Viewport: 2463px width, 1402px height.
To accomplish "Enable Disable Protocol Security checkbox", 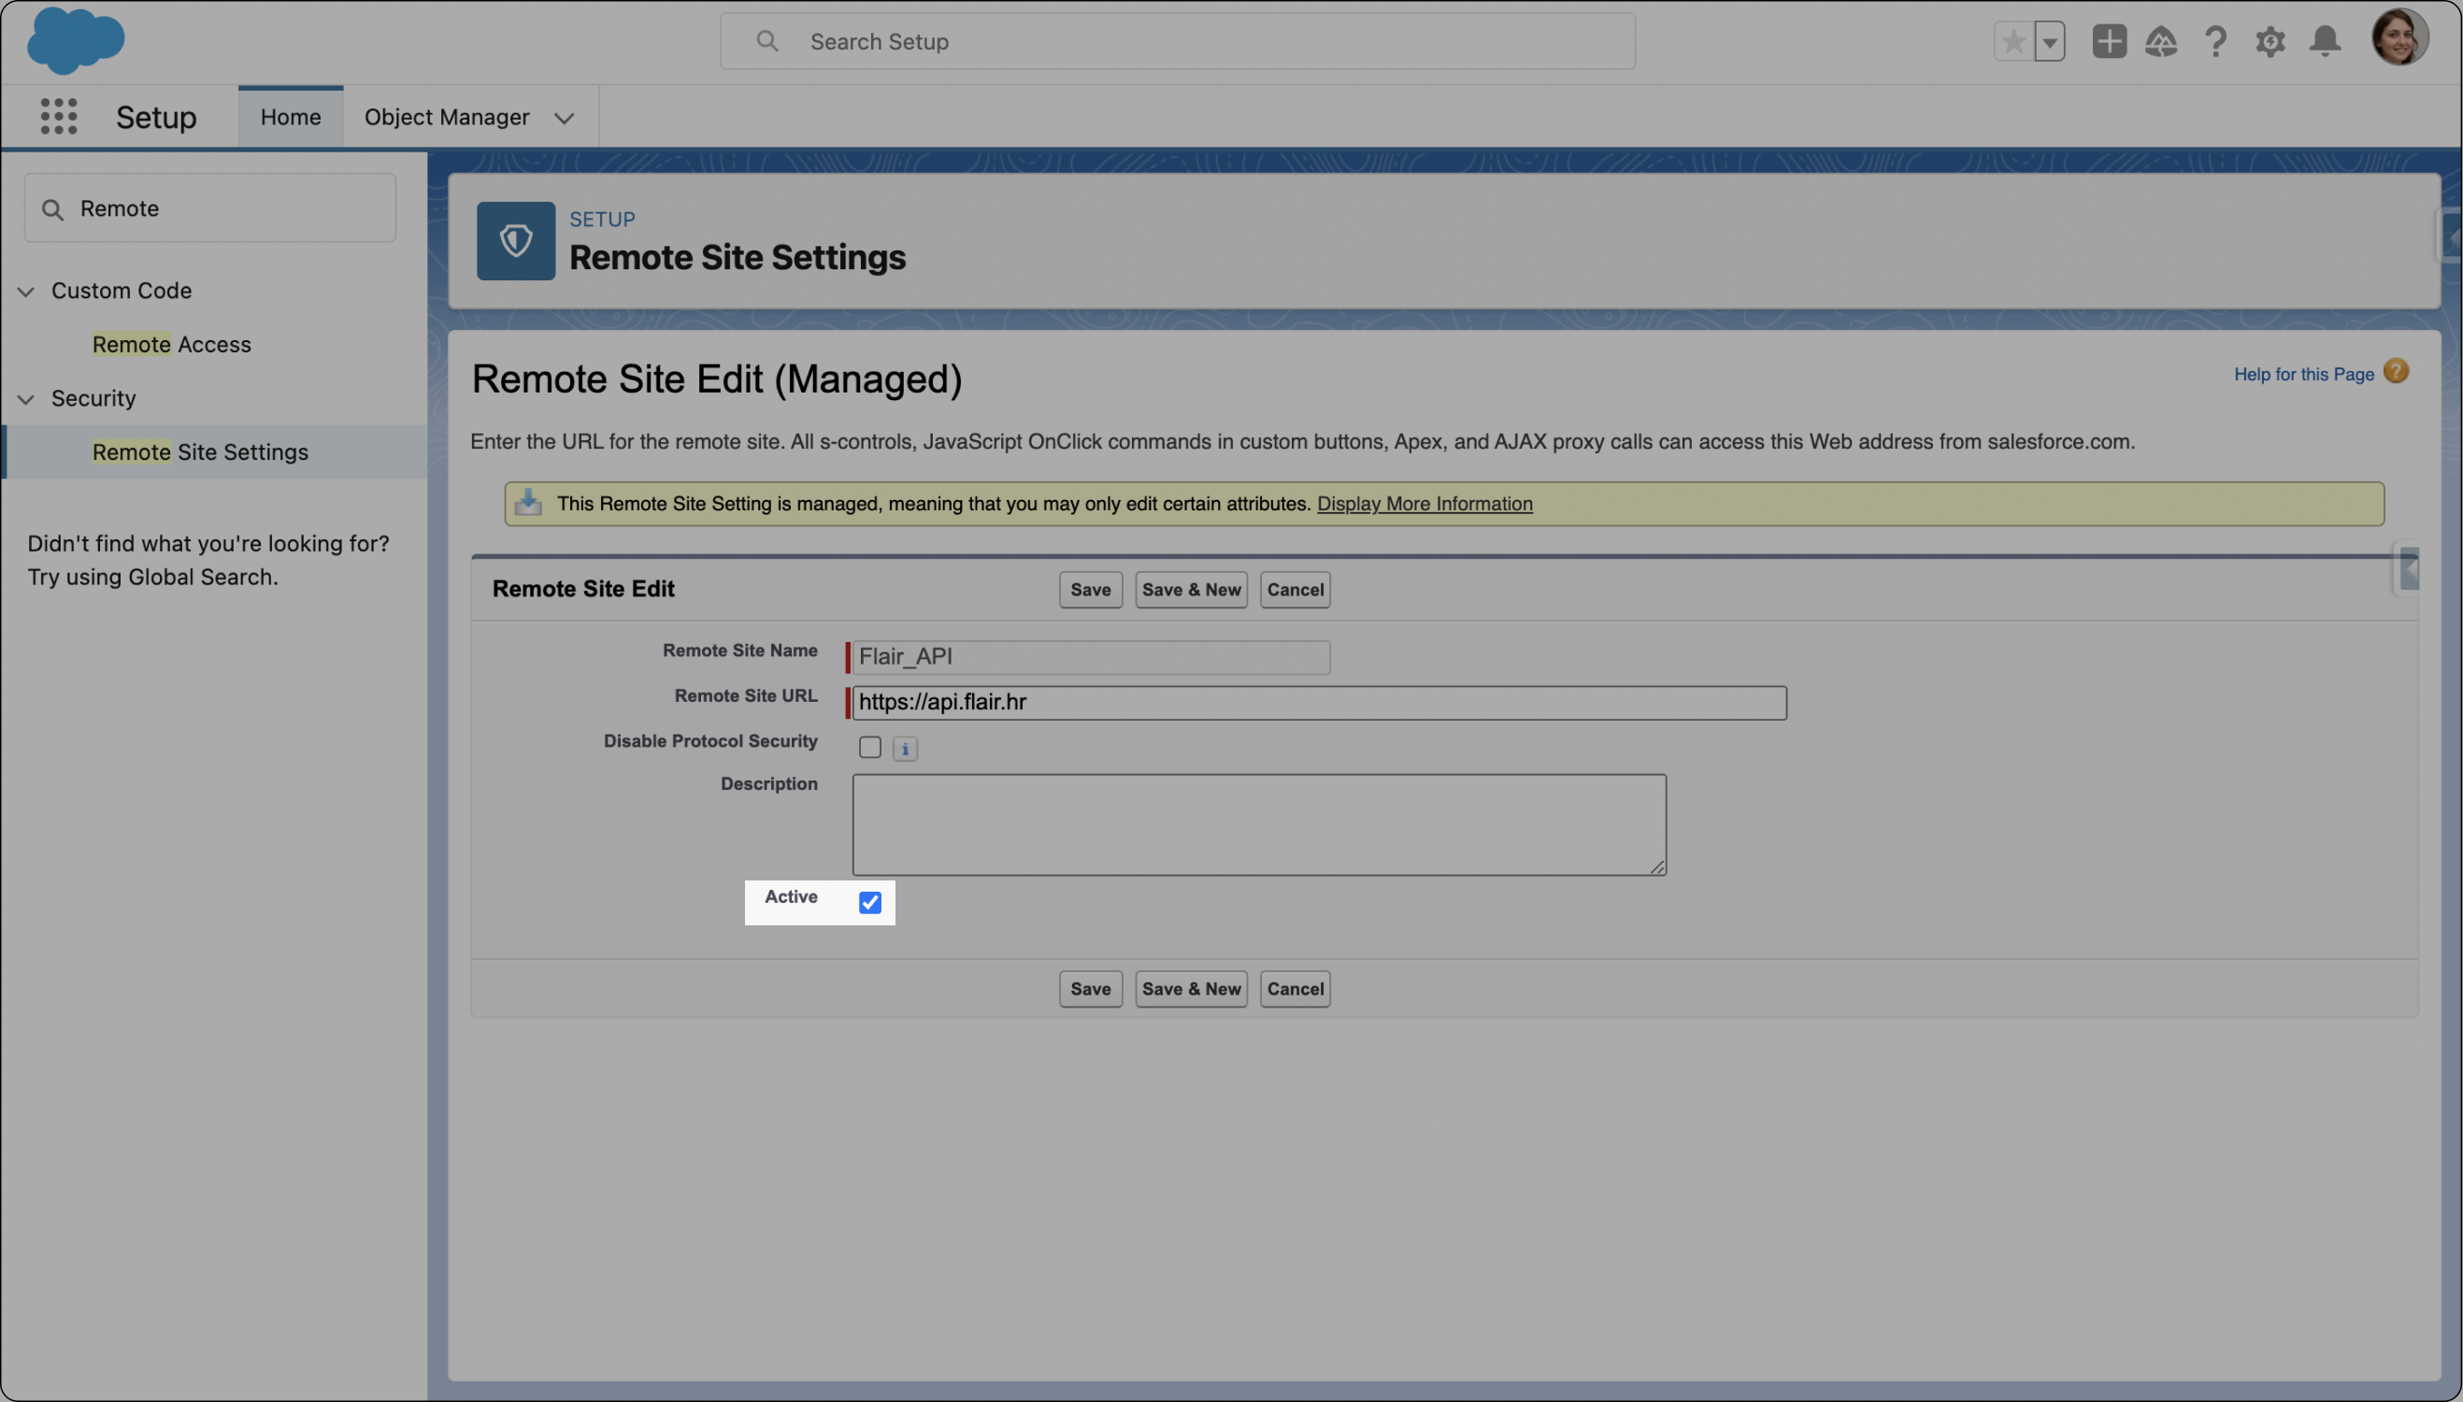I will click(869, 747).
